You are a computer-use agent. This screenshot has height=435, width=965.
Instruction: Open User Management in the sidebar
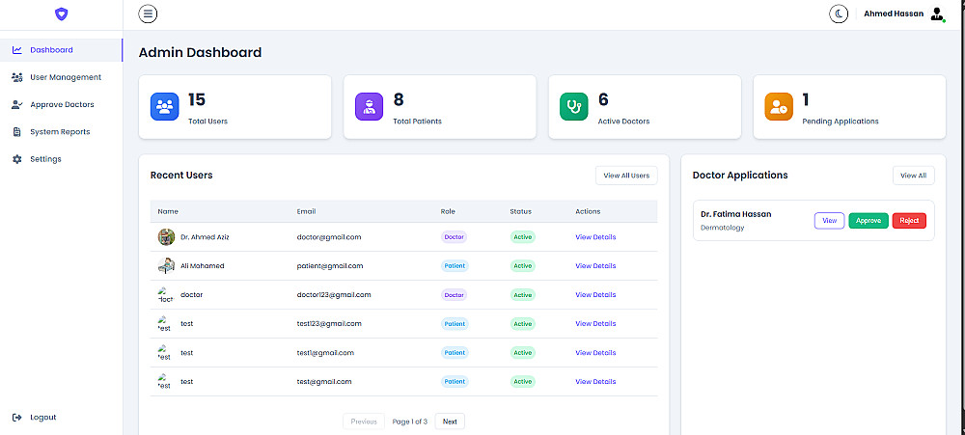(62, 77)
